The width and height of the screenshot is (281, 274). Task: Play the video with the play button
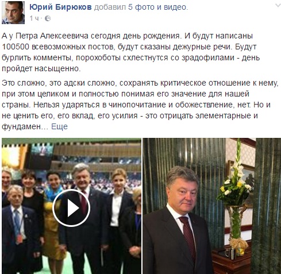click(71, 208)
